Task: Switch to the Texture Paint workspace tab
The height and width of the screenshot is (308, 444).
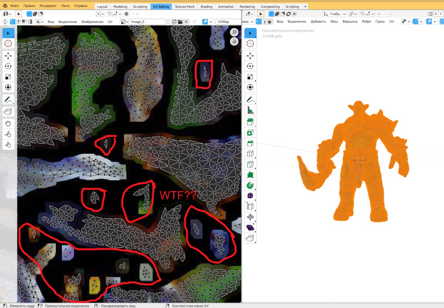Action: (x=185, y=7)
